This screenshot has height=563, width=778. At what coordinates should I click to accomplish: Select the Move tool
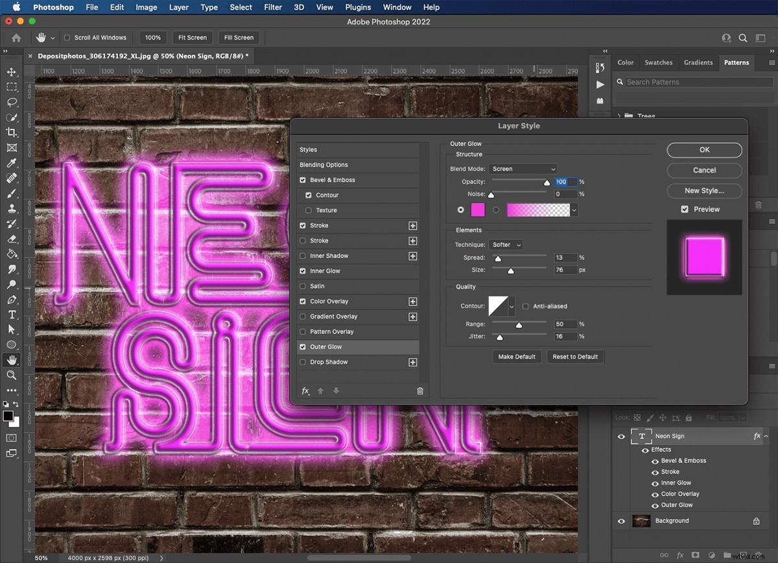pyautogui.click(x=12, y=71)
